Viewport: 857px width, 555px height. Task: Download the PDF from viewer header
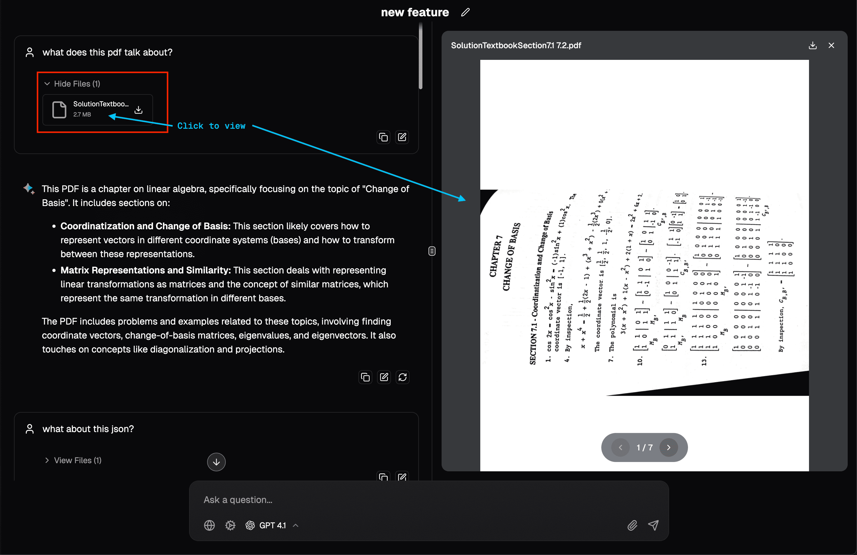point(813,45)
